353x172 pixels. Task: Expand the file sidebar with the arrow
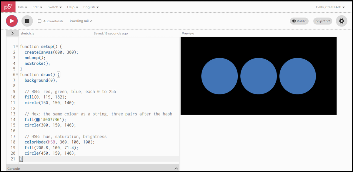tap(12, 33)
